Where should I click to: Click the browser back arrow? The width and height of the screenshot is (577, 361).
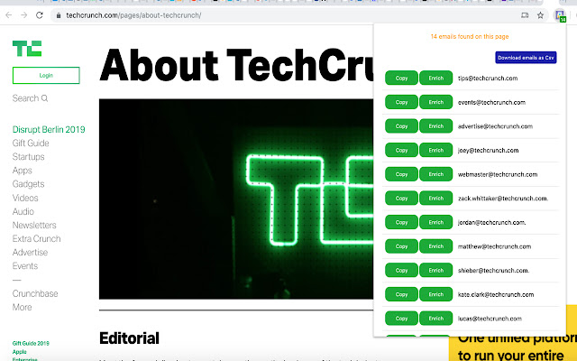pos(9,15)
